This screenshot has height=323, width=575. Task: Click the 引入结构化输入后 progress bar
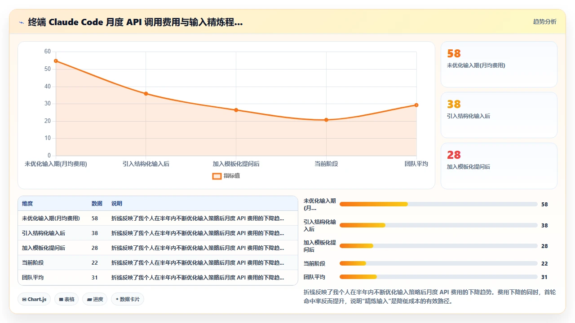coord(438,225)
